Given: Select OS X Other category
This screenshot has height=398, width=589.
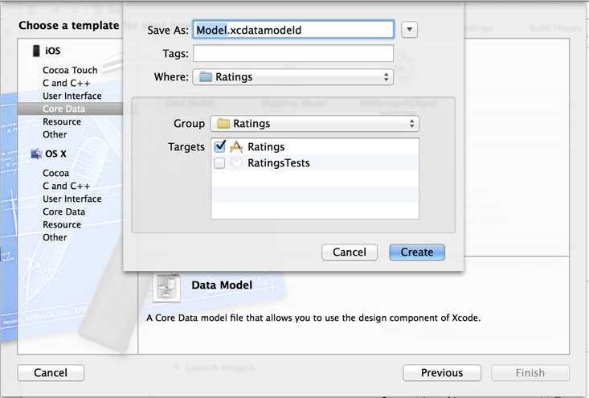Looking at the screenshot, I should pyautogui.click(x=55, y=237).
